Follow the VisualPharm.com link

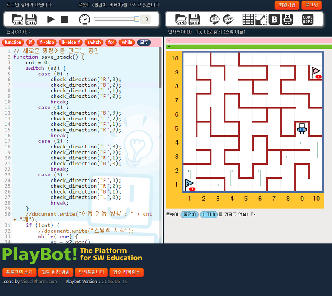click(39, 282)
